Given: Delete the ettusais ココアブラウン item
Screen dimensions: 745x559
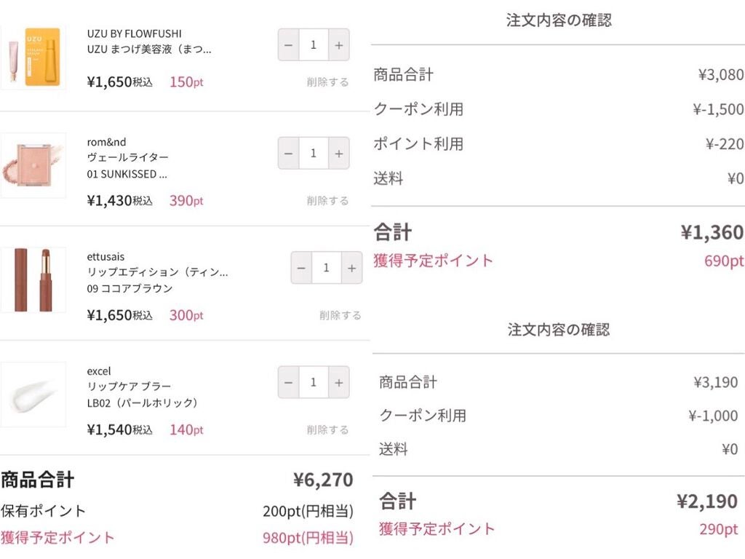Looking at the screenshot, I should 340,314.
